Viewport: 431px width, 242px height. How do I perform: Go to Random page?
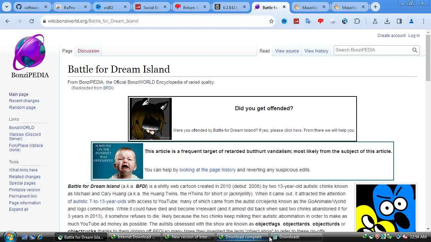pos(22,108)
